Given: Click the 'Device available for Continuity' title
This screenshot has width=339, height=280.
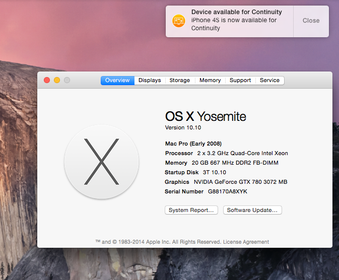Looking at the screenshot, I should (x=237, y=12).
